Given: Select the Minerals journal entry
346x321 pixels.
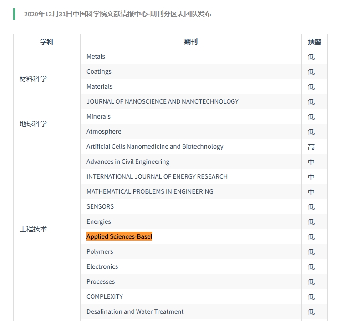Looking at the screenshot, I should click(98, 116).
